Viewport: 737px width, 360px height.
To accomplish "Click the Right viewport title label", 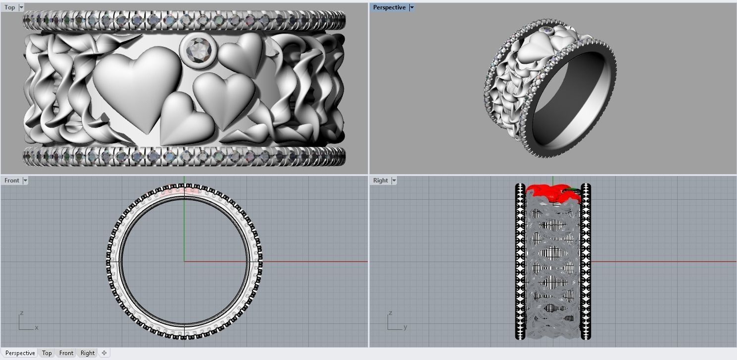I will [x=381, y=180].
